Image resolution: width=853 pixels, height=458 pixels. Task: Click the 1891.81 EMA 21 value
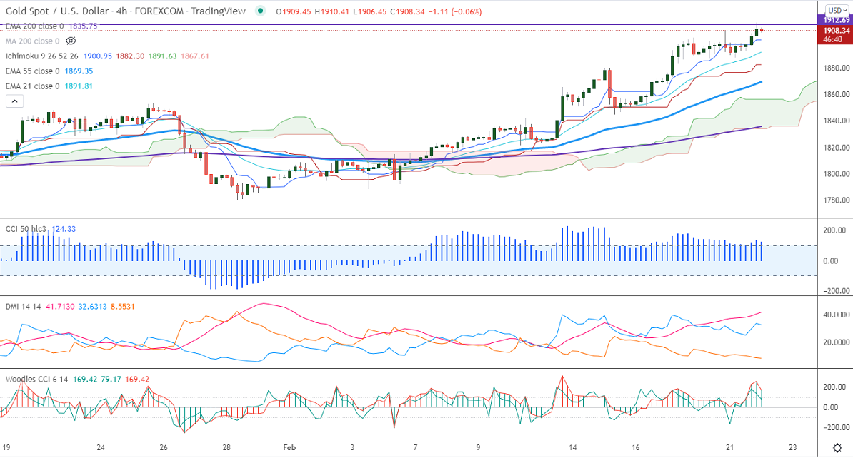(79, 86)
